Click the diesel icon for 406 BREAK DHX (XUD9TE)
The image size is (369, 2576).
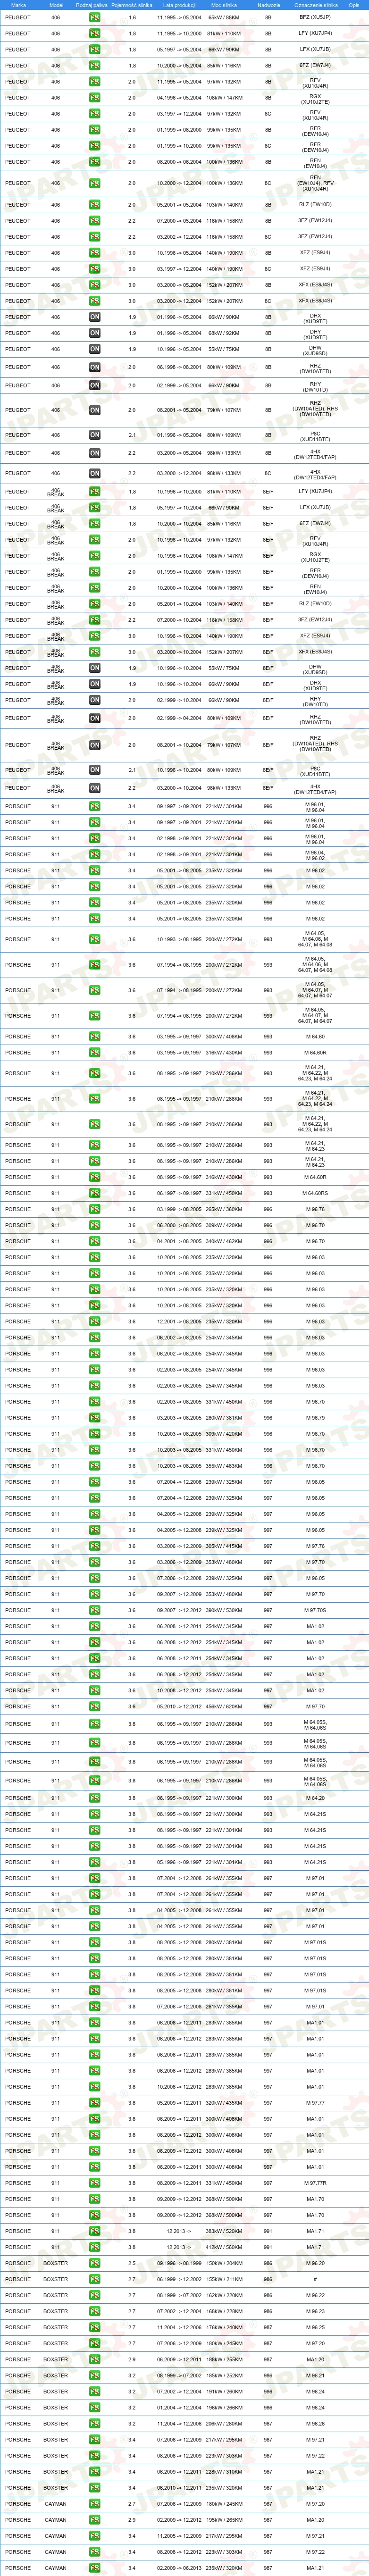tap(95, 684)
